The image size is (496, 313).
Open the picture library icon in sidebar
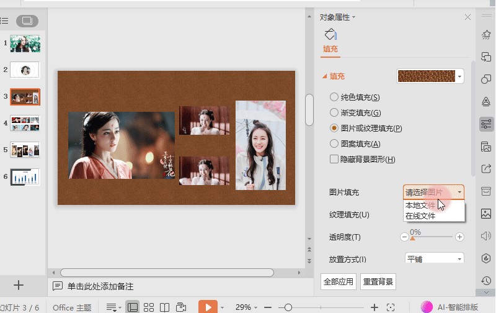click(486, 147)
